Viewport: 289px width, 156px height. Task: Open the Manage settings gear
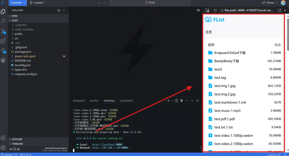point(3,147)
